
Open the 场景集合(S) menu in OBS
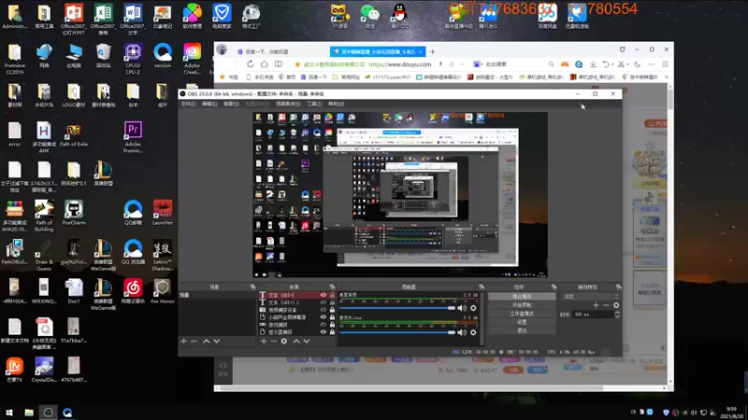(x=288, y=104)
